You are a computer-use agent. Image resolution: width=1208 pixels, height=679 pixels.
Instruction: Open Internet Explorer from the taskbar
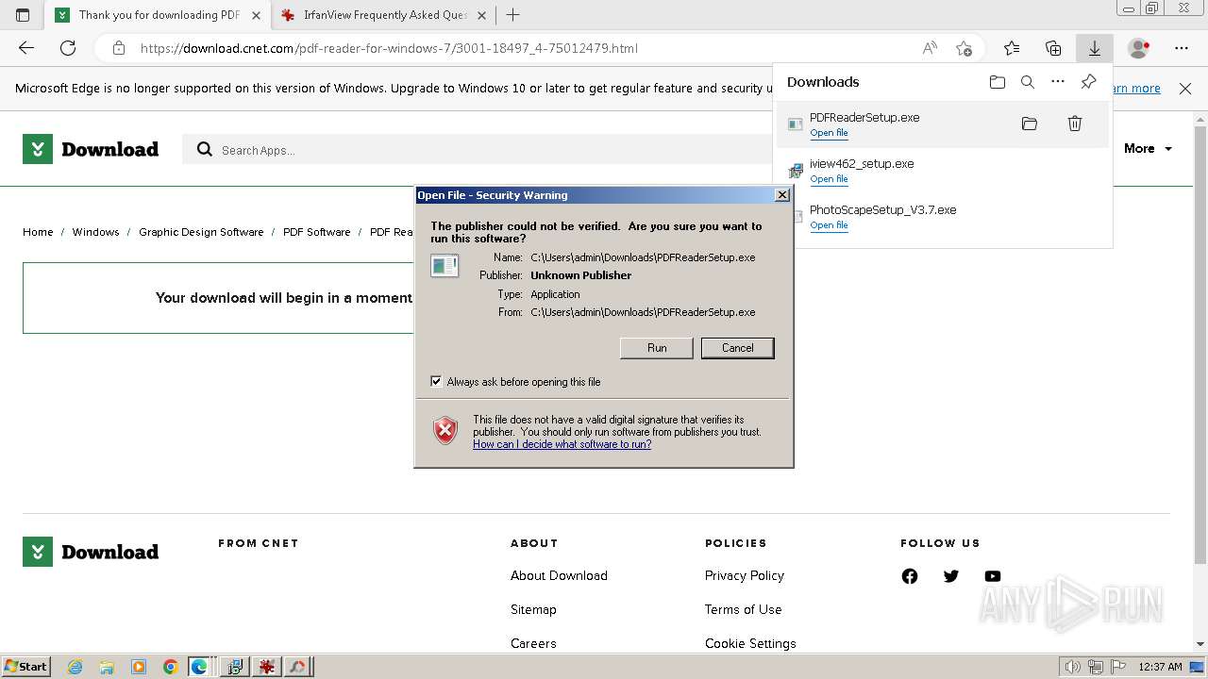coord(75,667)
